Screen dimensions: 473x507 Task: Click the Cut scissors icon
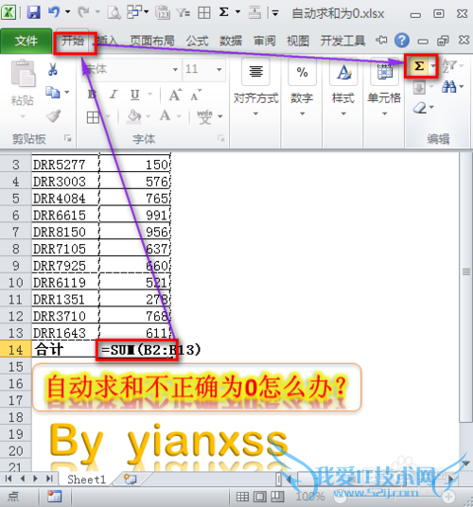(53, 69)
